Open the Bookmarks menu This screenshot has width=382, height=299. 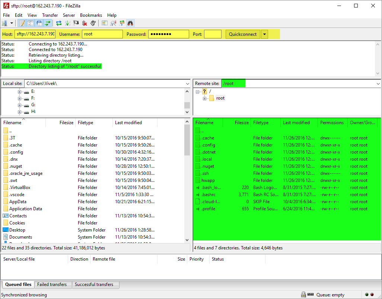(91, 15)
